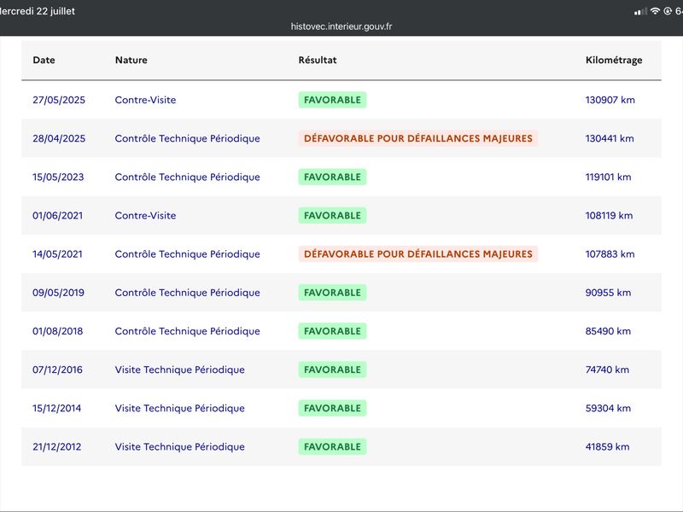Select DÉFAVORABLE badge for 28/04/2025 inspection
Screen dimensions: 683x512
coord(418,138)
